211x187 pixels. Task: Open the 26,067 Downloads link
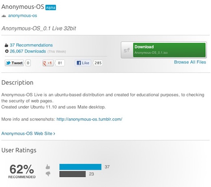point(28,51)
